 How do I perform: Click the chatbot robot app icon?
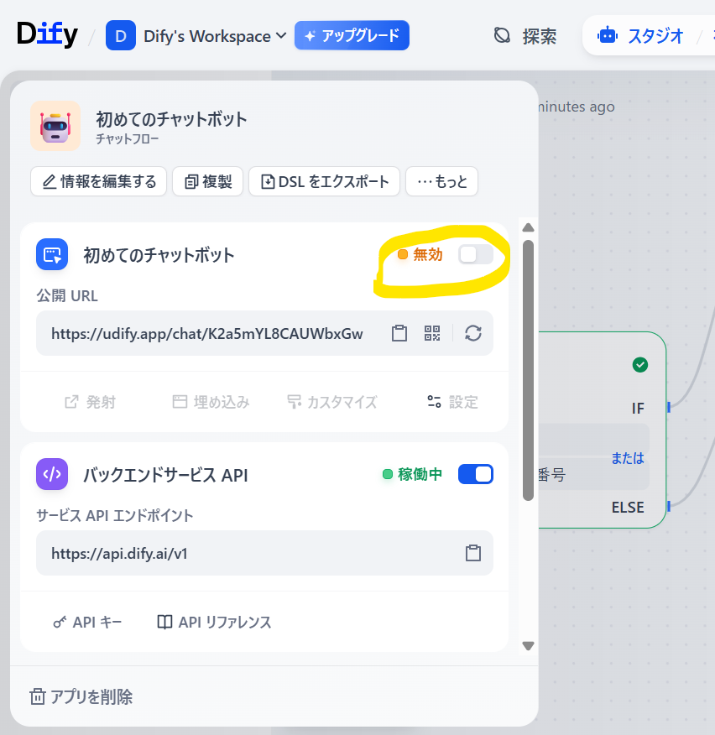pos(55,126)
